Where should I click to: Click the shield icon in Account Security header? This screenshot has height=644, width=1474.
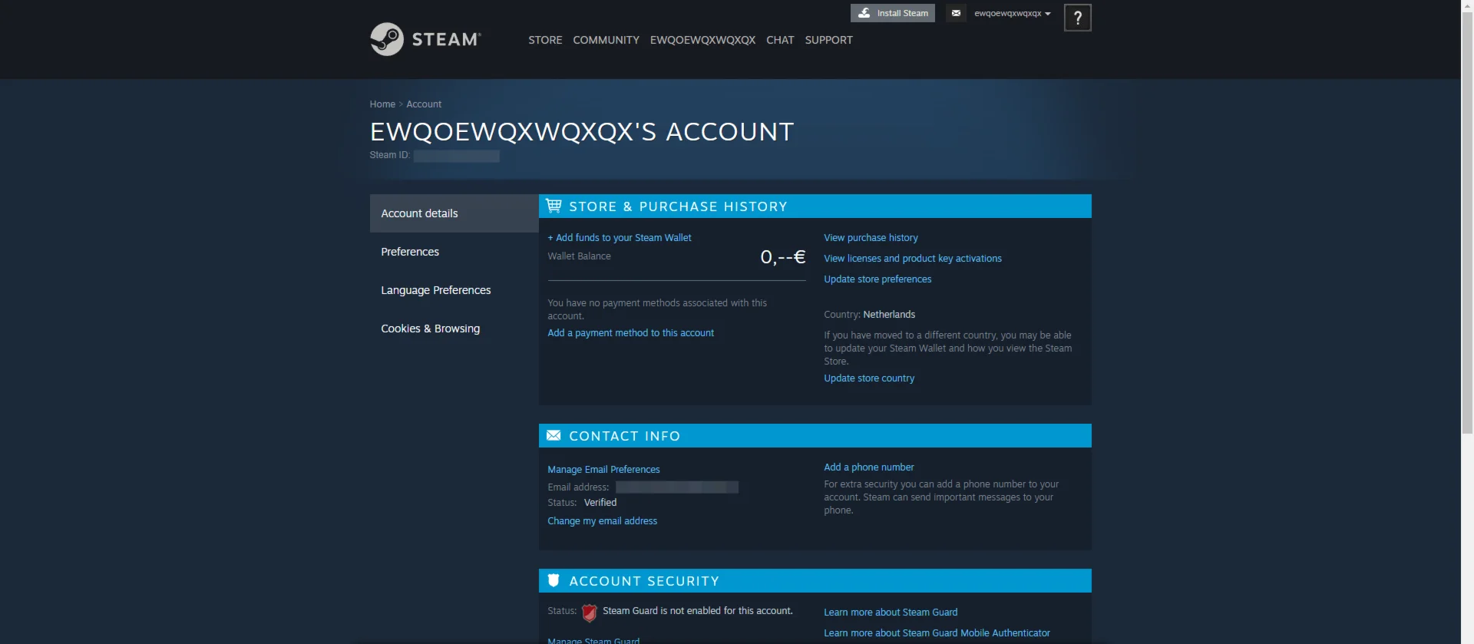pyautogui.click(x=554, y=580)
